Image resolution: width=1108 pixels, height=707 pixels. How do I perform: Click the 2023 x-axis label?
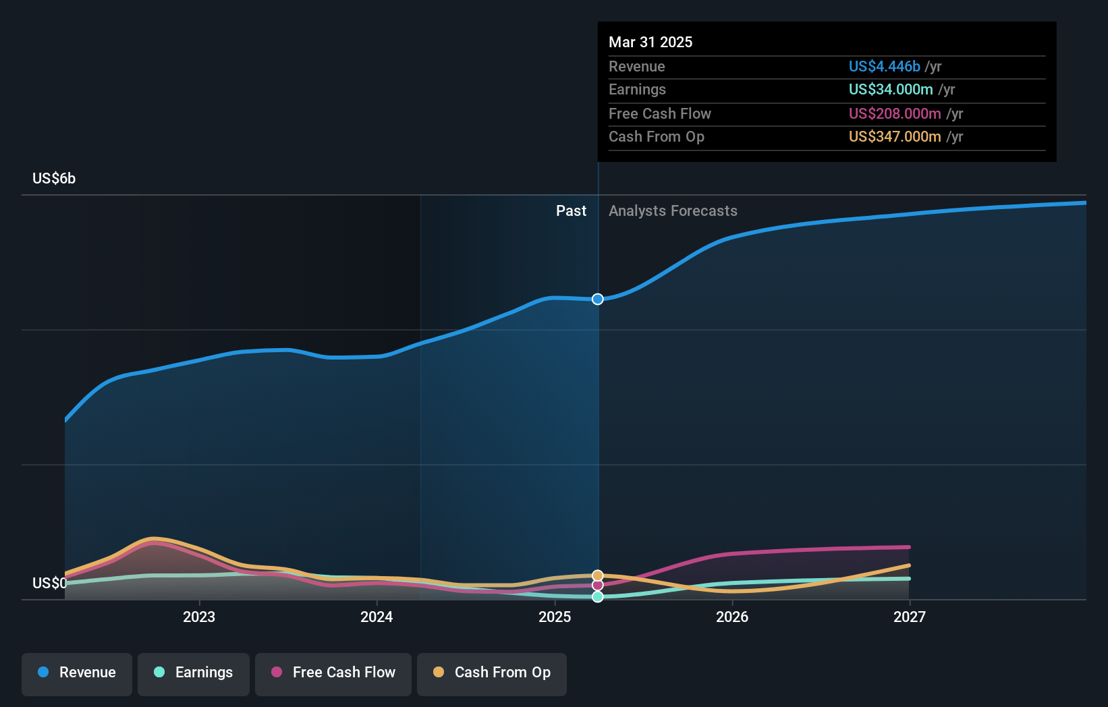(199, 617)
